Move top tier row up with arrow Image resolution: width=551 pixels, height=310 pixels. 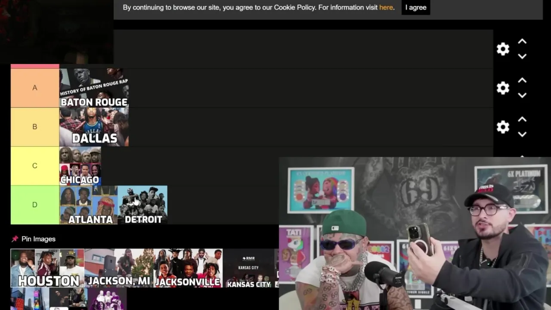tap(522, 42)
